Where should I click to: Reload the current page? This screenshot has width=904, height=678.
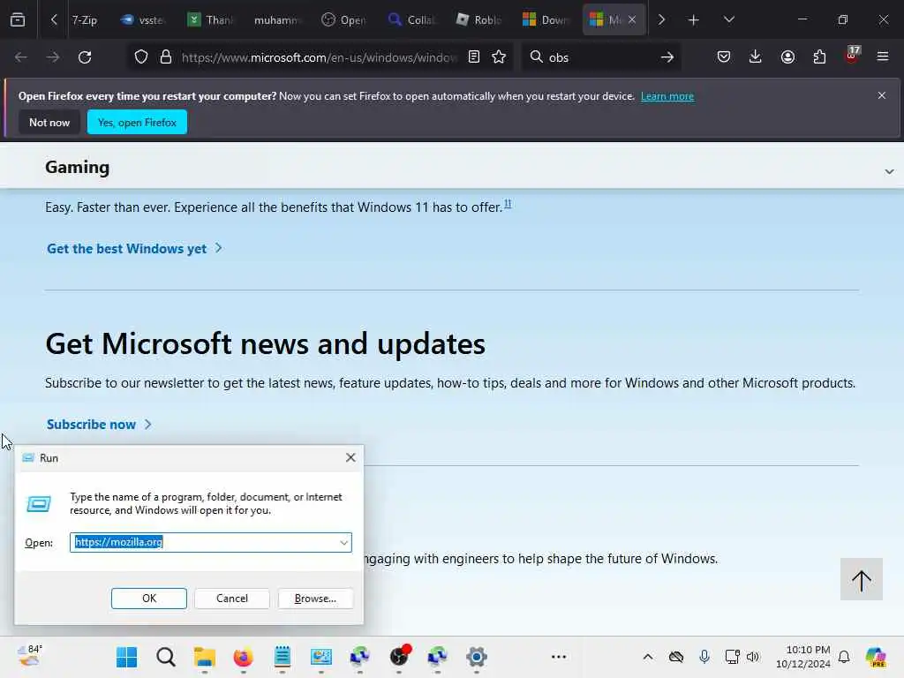coord(85,57)
